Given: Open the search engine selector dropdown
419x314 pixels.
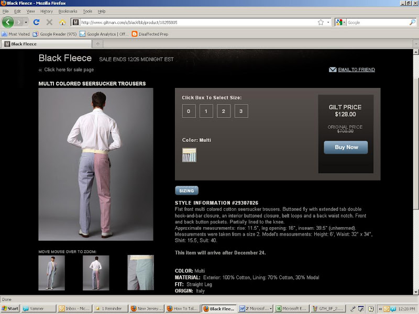Looking at the screenshot, I should pyautogui.click(x=341, y=23).
